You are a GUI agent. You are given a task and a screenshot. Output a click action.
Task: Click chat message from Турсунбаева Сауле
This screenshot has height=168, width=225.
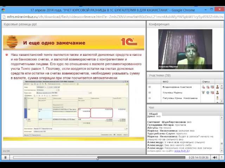coord(167,134)
